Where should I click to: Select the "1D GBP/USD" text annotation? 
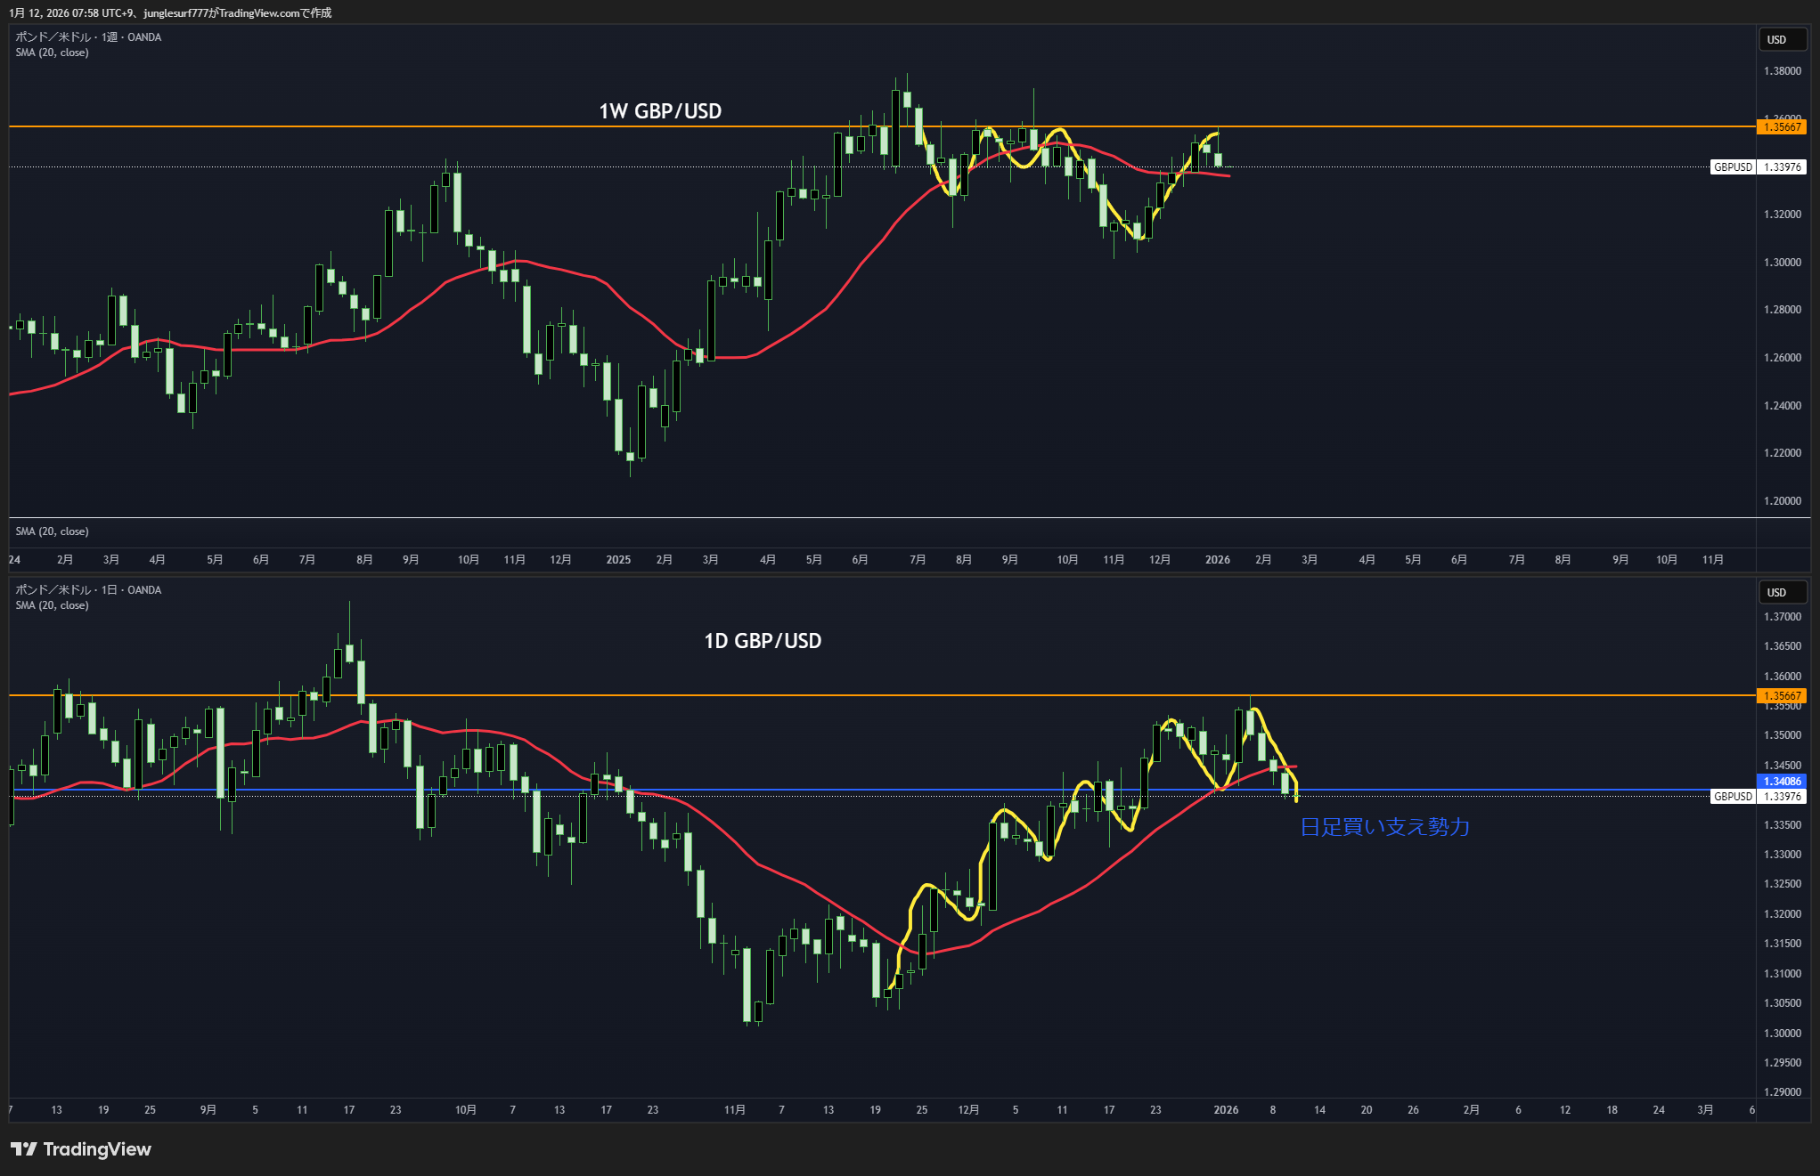click(x=763, y=641)
